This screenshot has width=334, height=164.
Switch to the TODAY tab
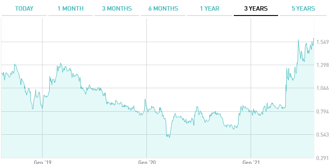pyautogui.click(x=24, y=8)
